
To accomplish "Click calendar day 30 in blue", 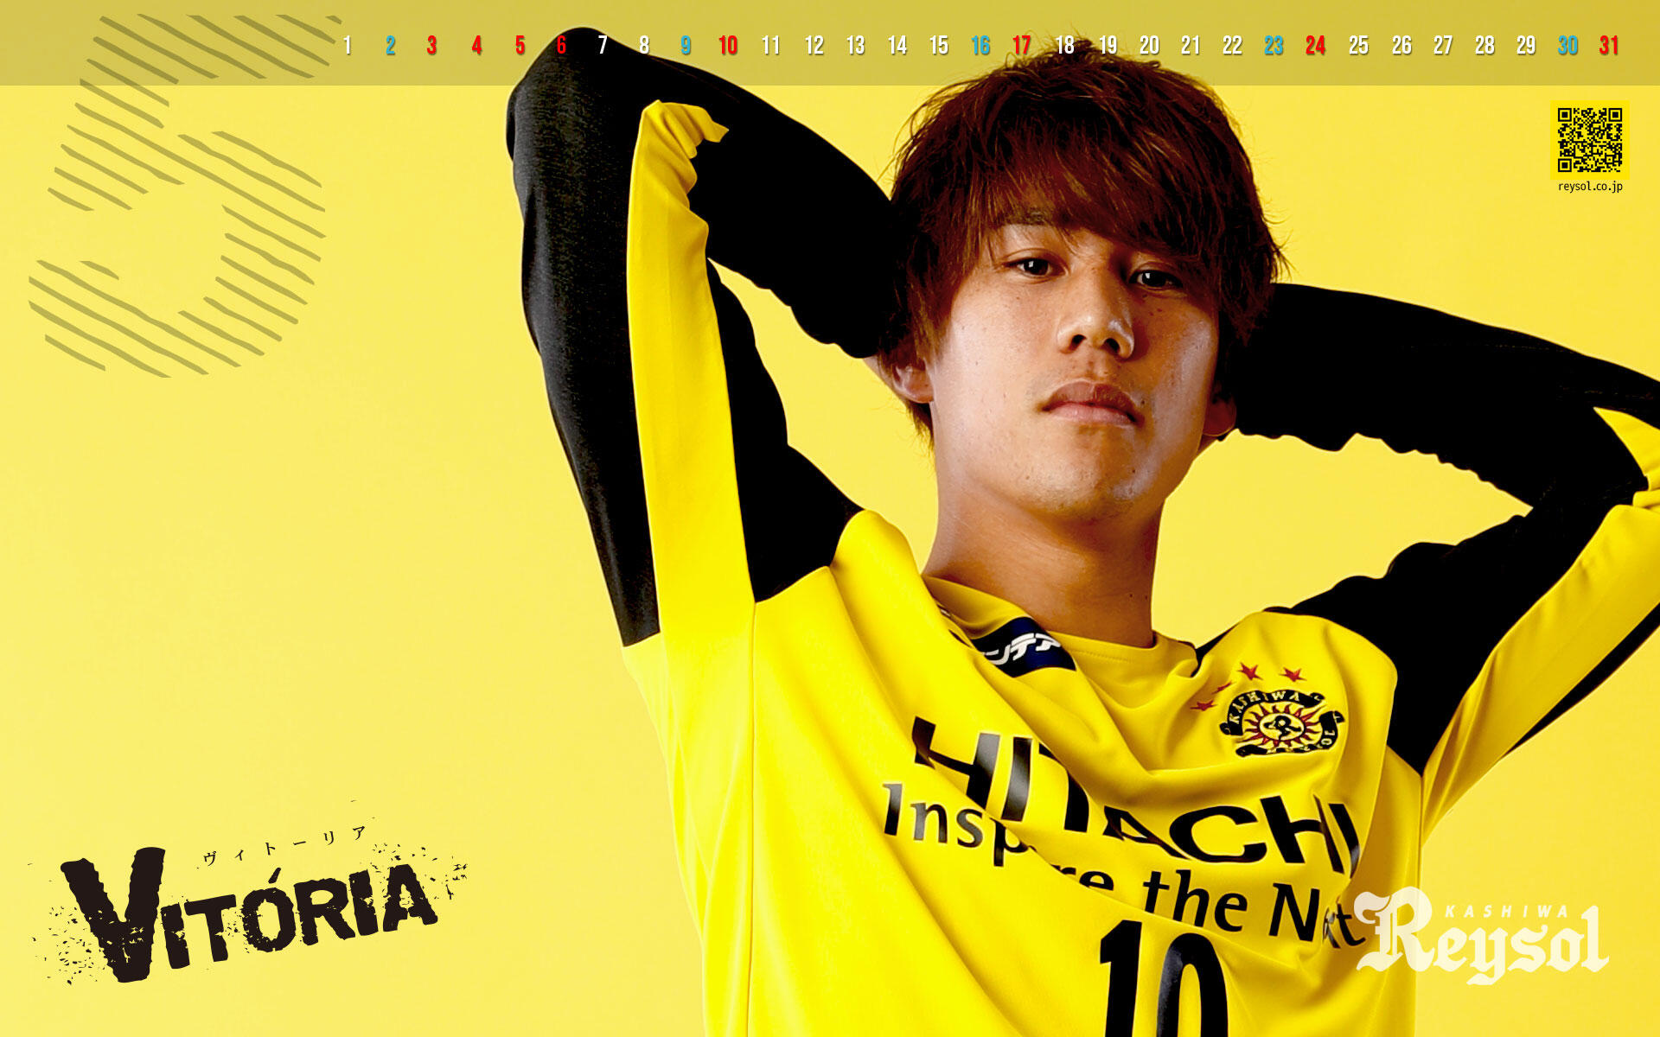I will [1567, 46].
